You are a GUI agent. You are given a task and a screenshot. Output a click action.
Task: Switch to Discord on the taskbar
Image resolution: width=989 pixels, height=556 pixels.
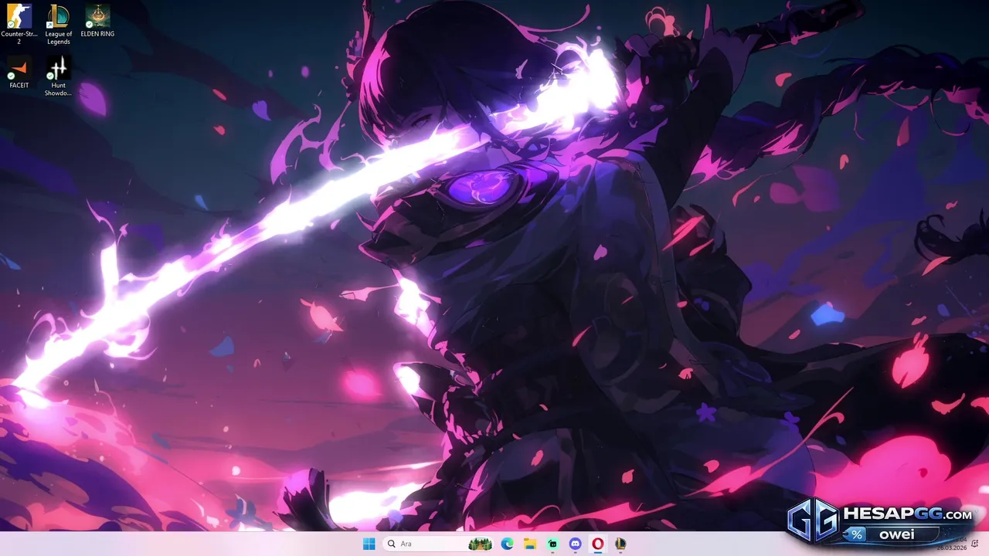coord(575,544)
